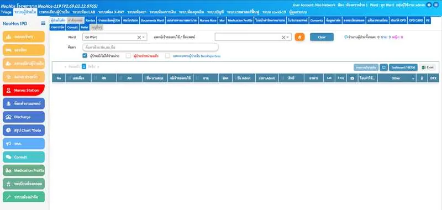The width and height of the screenshot is (442, 210).
Task: Toggle the NeoPaperless patients checkbox
Action: pyautogui.click(x=167, y=56)
